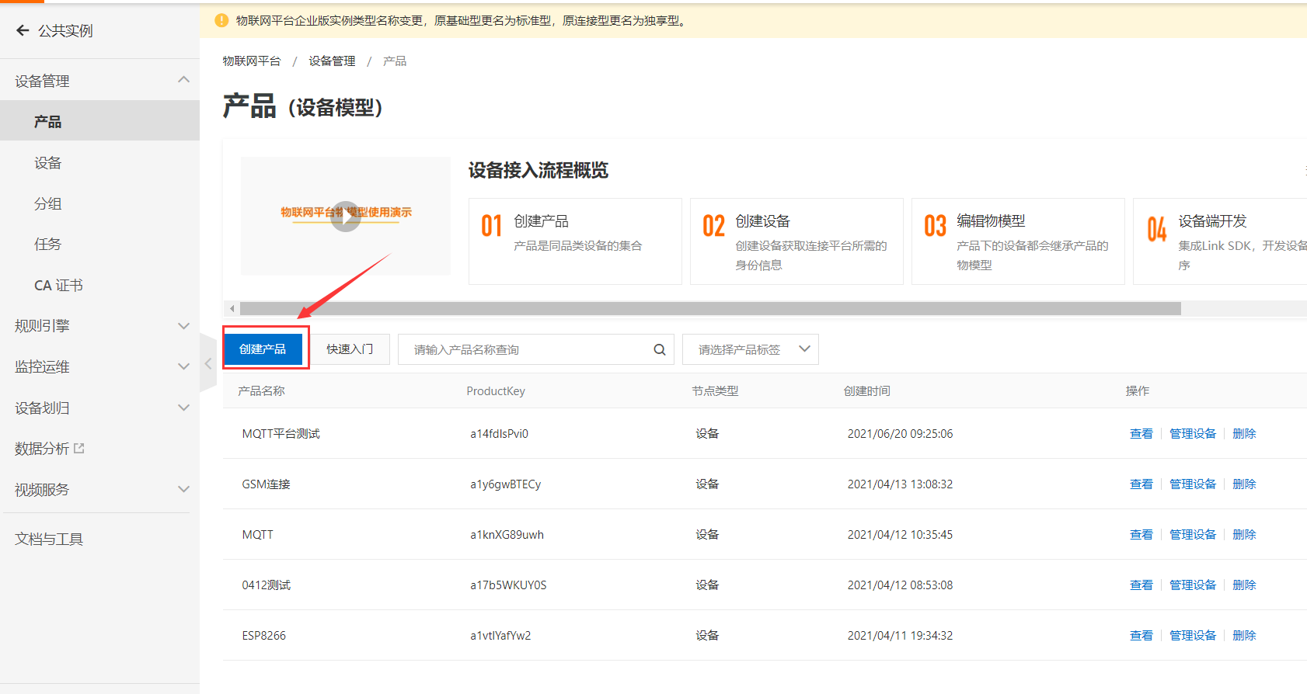Click product name GSM连接
This screenshot has width=1307, height=694.
click(x=266, y=484)
